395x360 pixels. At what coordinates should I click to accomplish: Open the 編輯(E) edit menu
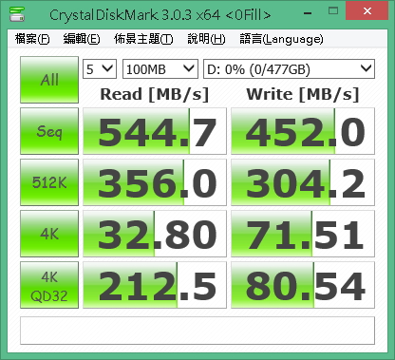coord(82,39)
